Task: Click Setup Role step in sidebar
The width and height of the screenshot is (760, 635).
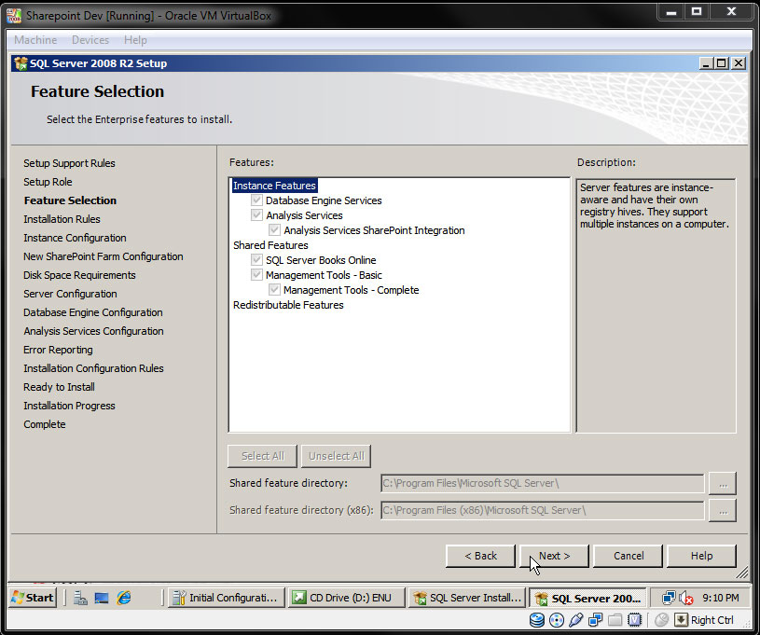Action: 48,182
